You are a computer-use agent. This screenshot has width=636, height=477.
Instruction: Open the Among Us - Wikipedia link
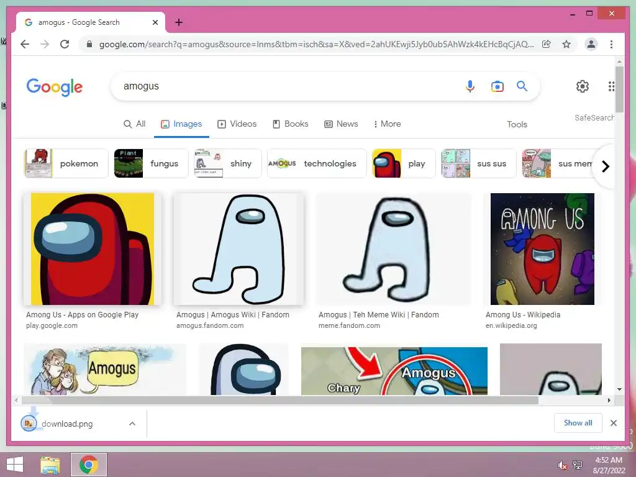point(523,315)
